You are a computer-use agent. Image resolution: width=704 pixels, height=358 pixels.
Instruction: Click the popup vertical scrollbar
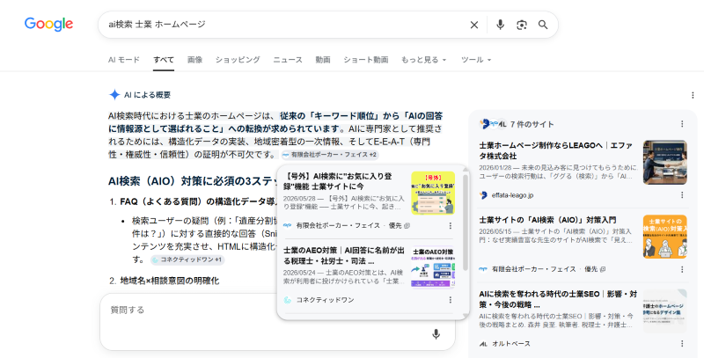tap(466, 223)
